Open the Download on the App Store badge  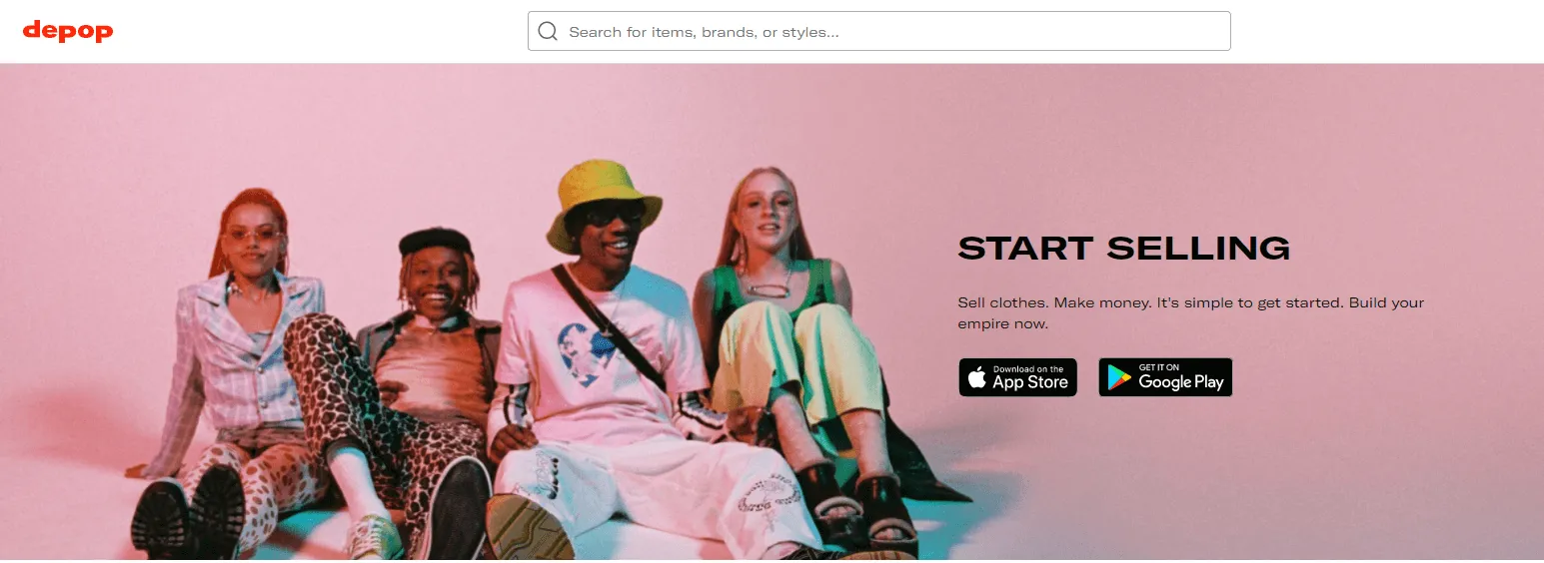[x=1017, y=377]
